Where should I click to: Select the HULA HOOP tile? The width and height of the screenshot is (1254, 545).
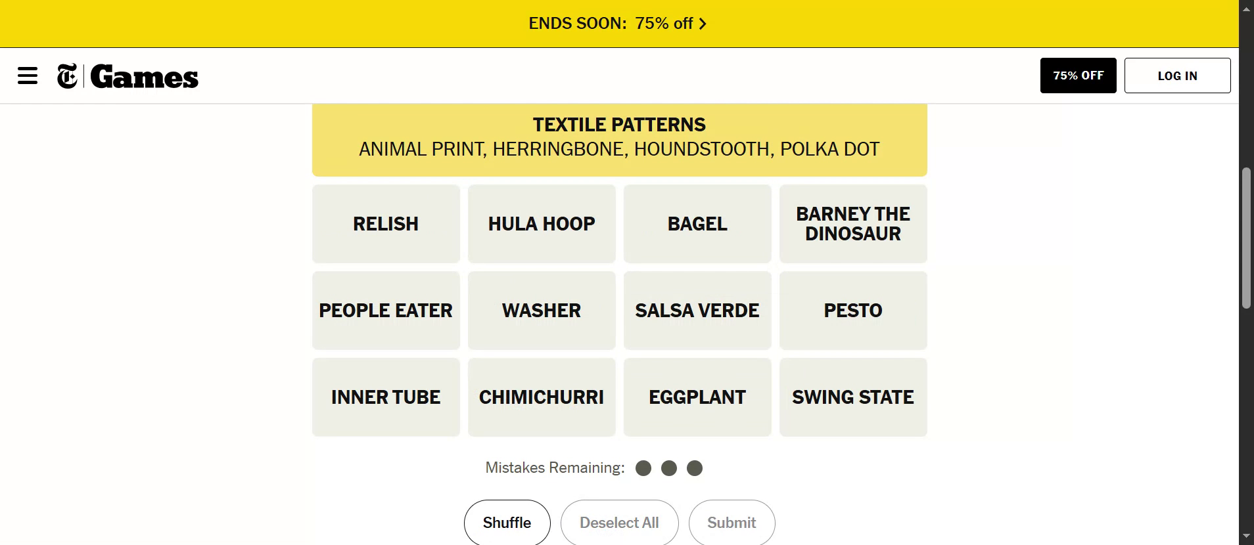pyautogui.click(x=542, y=224)
